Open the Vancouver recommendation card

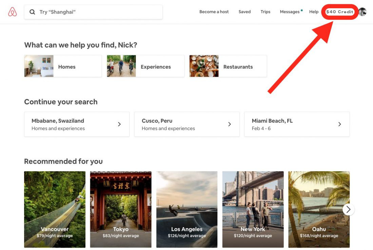pyautogui.click(x=55, y=209)
